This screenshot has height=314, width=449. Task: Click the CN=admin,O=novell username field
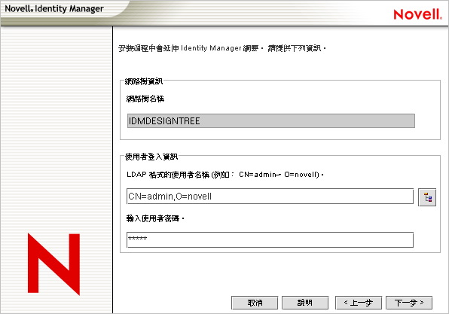(x=270, y=197)
